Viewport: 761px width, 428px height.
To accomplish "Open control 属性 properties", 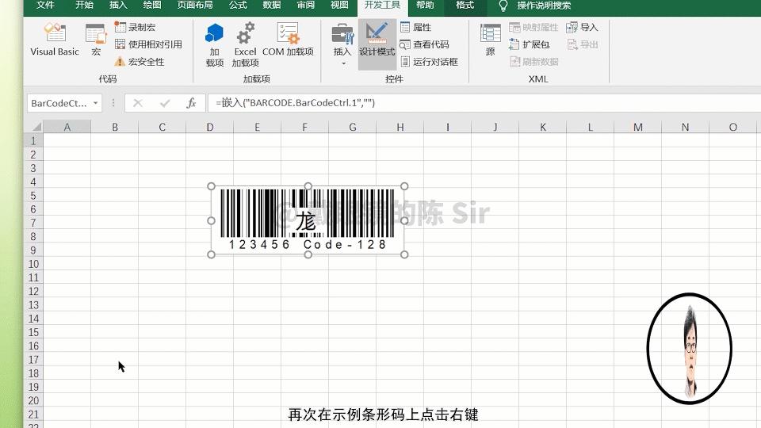I will (x=416, y=27).
